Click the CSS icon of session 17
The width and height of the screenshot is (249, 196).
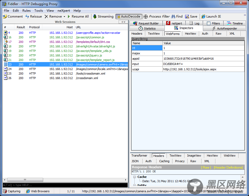point(6,42)
